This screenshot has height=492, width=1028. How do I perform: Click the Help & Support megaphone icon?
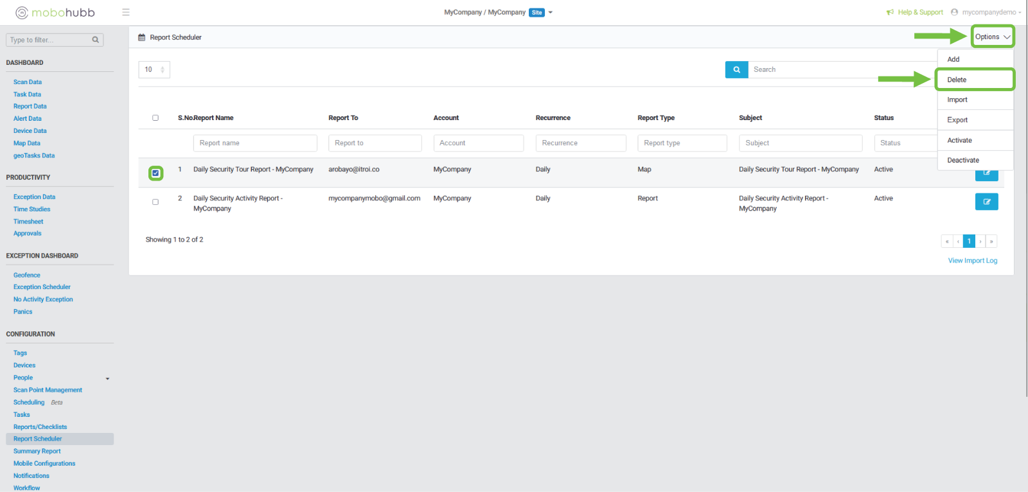coord(890,12)
